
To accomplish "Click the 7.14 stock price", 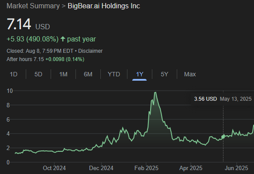I will click(19, 24).
